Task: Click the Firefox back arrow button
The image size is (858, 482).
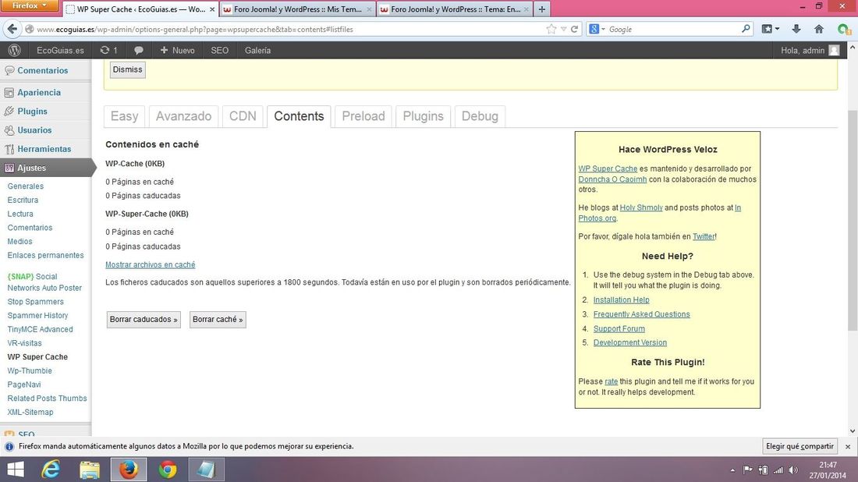Action: click(12, 29)
